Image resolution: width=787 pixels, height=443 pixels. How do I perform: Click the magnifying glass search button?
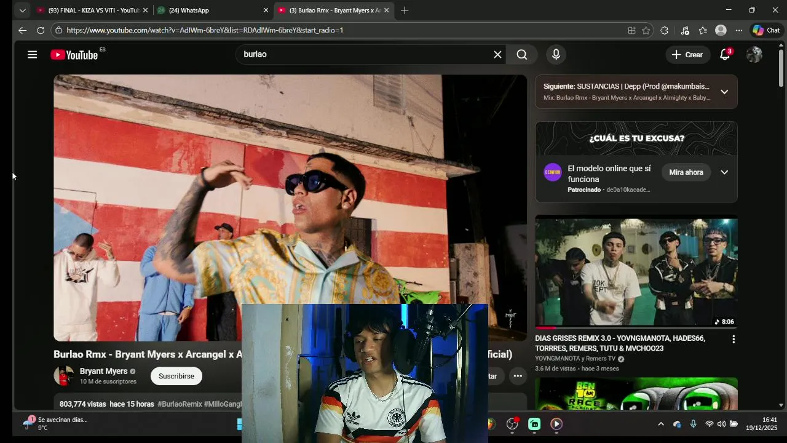tap(522, 55)
